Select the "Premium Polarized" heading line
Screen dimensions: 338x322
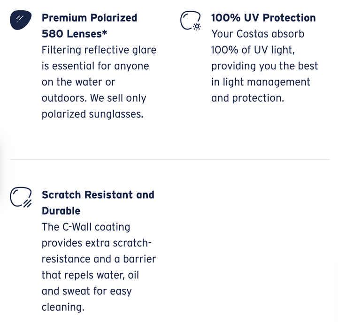[89, 18]
